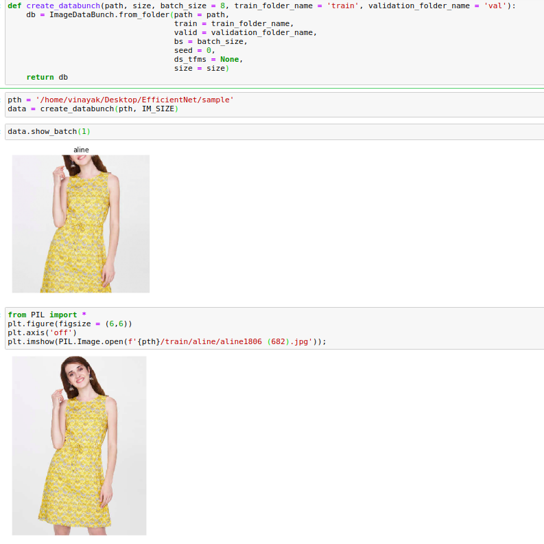Screen dimensions: 544x544
Task: Click the 'from PIL import *' line
Action: (47, 315)
